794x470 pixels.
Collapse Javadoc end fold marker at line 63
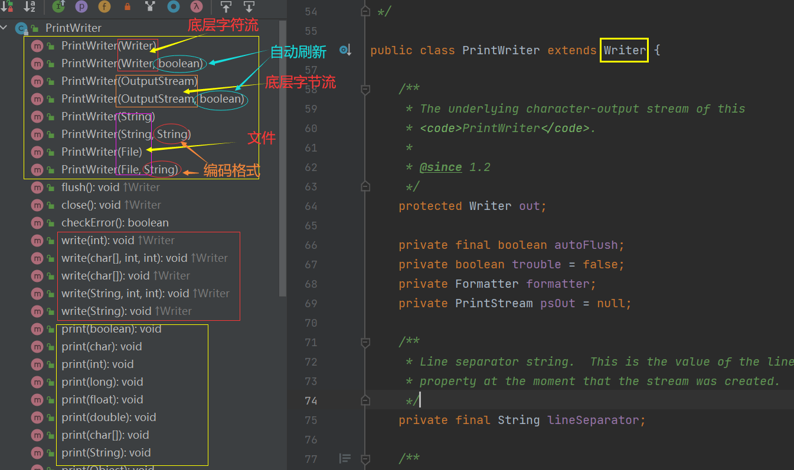click(x=365, y=186)
